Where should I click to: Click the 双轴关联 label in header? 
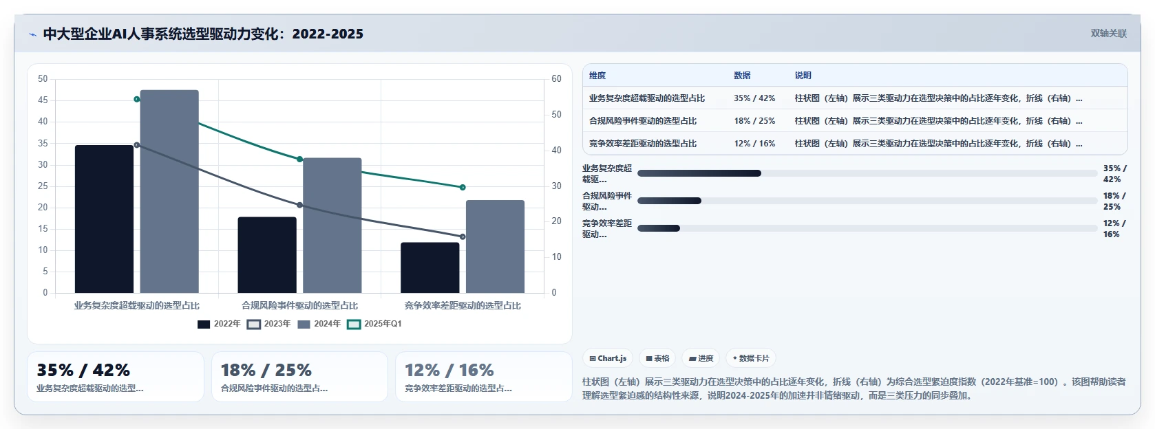coord(1109,33)
